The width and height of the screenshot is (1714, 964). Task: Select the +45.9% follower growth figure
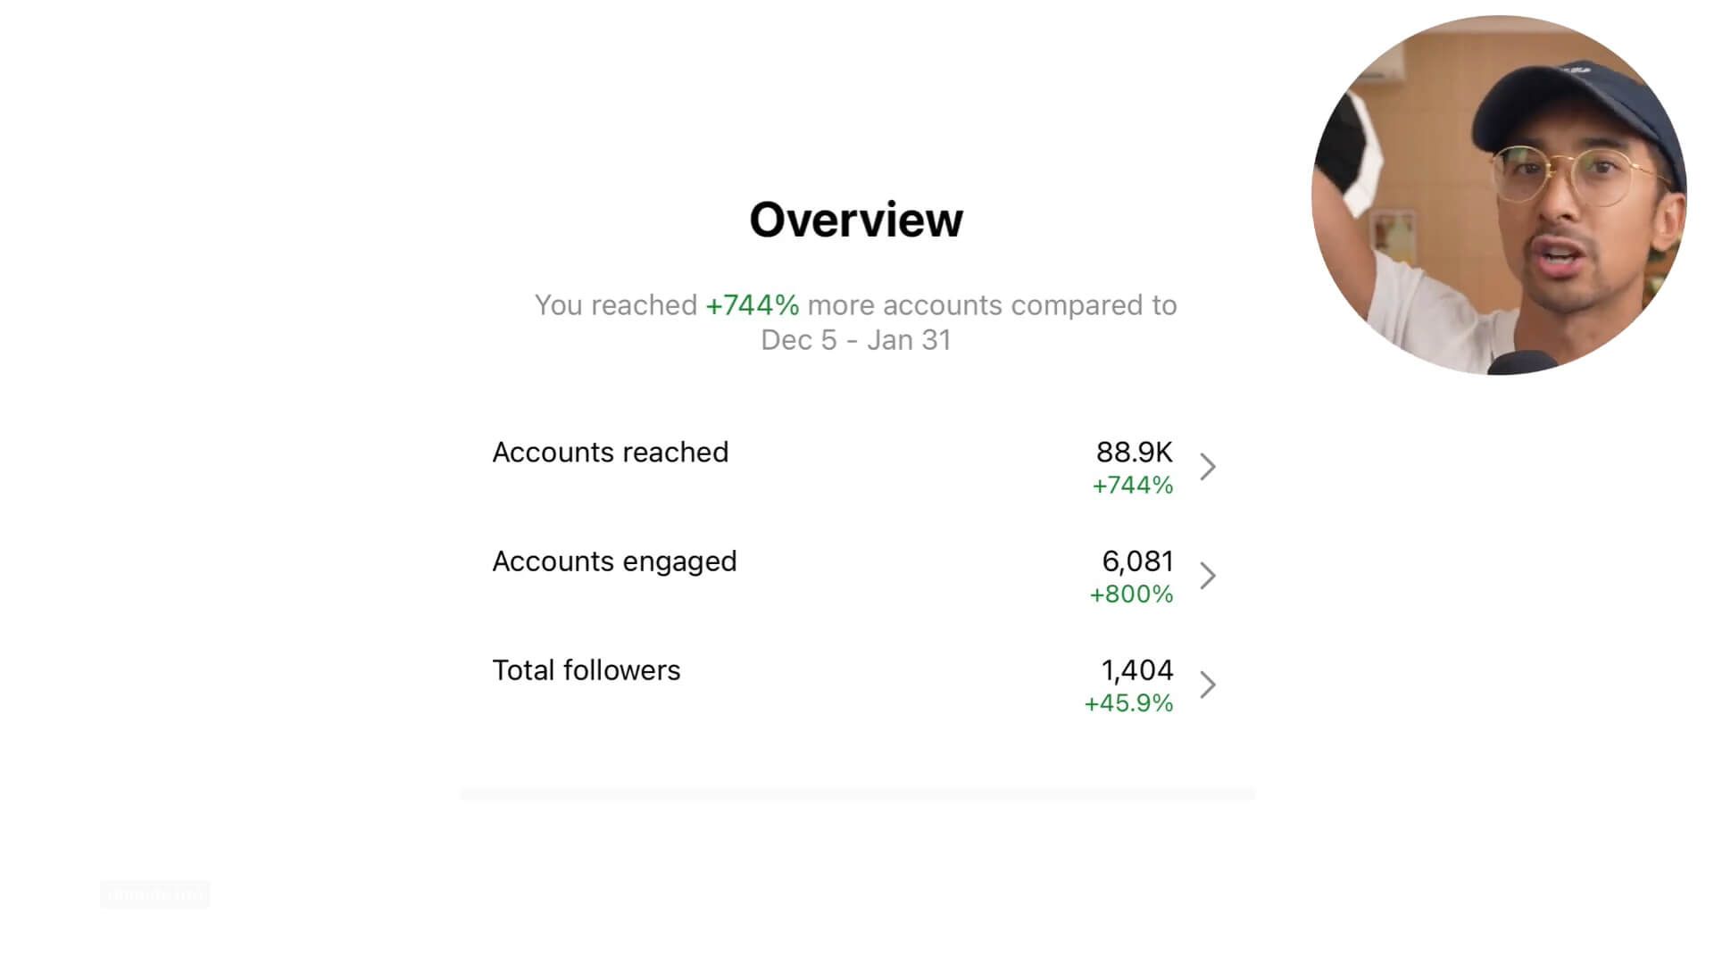coord(1128,703)
